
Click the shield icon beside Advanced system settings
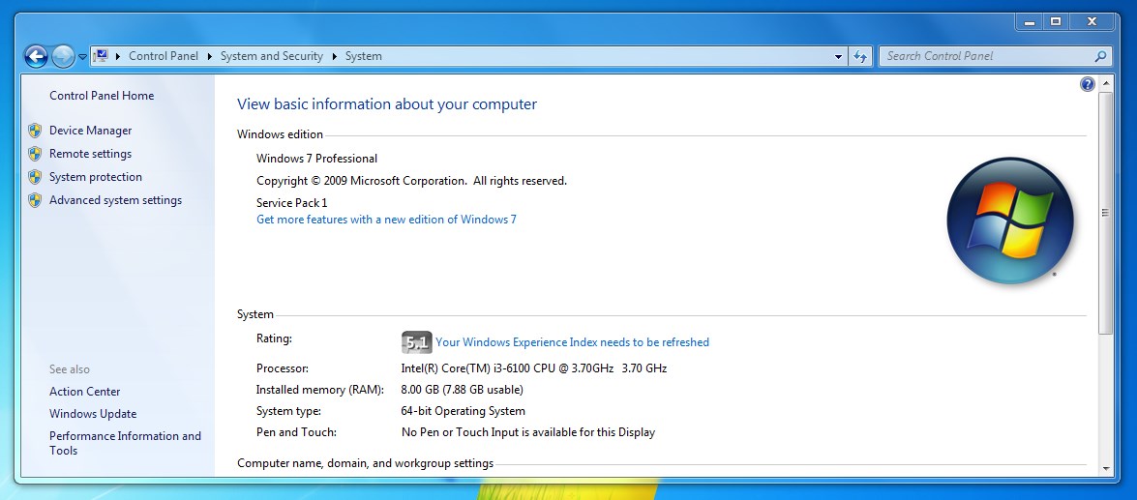point(35,200)
